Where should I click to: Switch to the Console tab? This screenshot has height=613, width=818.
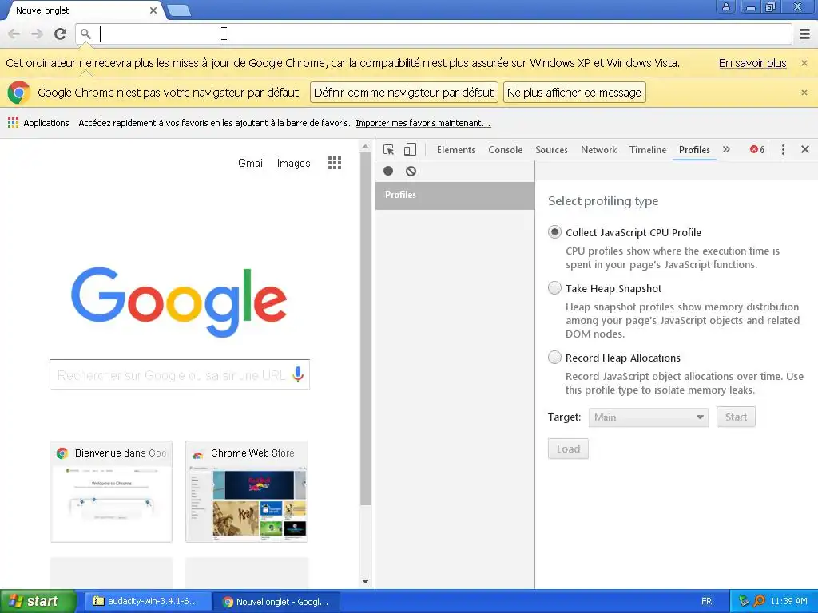[505, 149]
